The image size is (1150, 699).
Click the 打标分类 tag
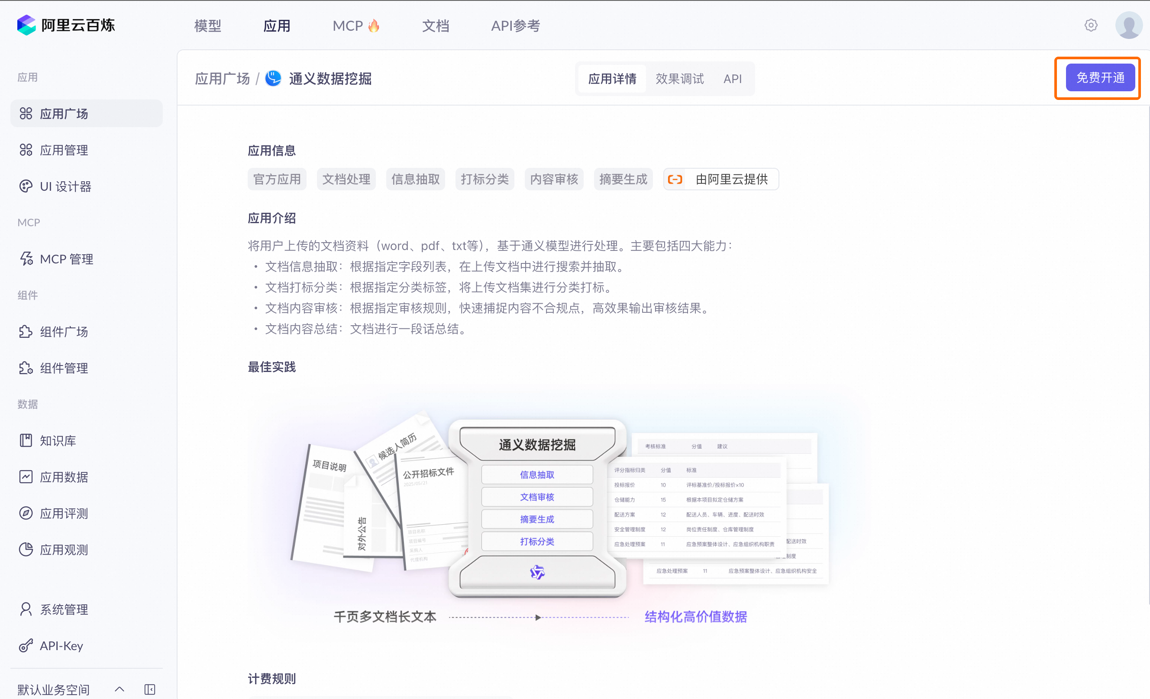(485, 179)
